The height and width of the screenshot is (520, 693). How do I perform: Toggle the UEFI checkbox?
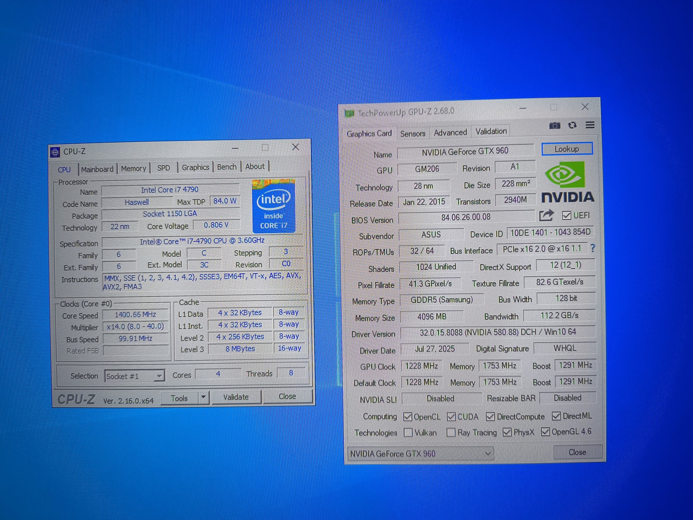pos(566,215)
